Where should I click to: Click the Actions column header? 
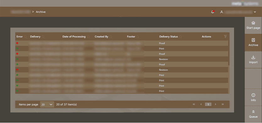tap(206, 36)
